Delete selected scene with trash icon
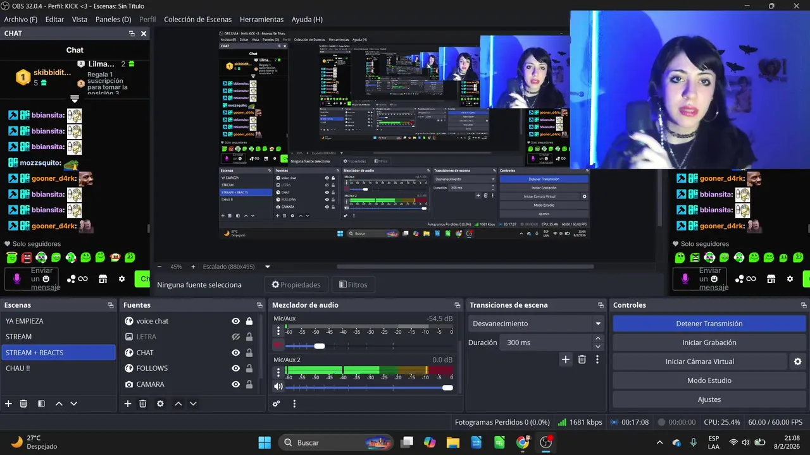The width and height of the screenshot is (810, 455). [x=23, y=404]
